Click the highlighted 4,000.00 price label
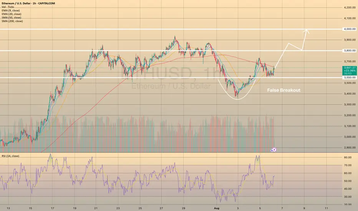This screenshot has height=211, width=358. (350, 29)
